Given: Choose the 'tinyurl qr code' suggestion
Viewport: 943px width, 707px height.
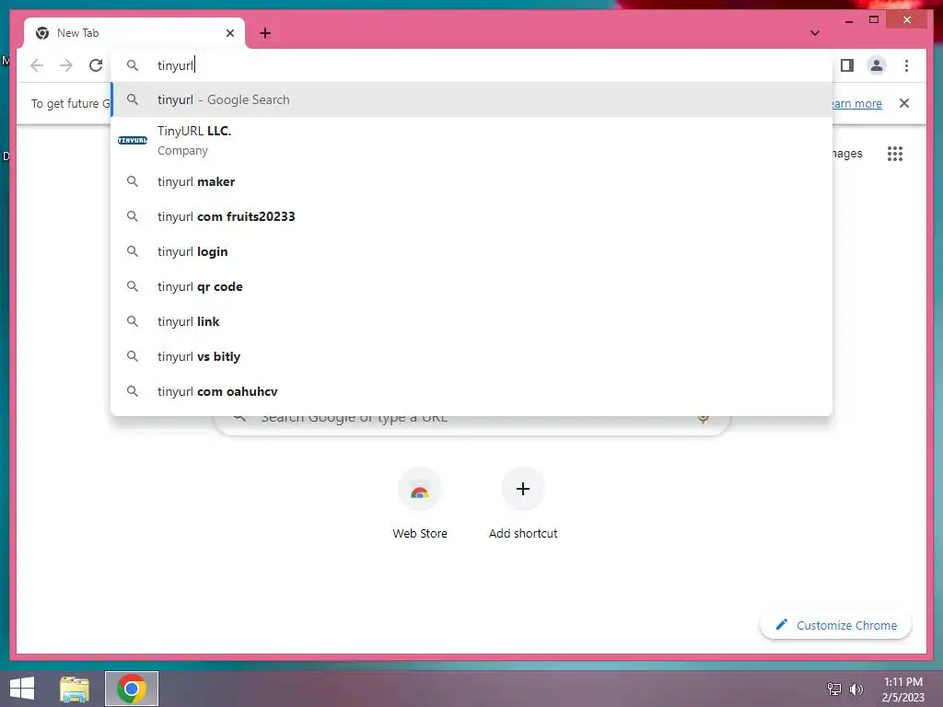Looking at the screenshot, I should point(472,286).
